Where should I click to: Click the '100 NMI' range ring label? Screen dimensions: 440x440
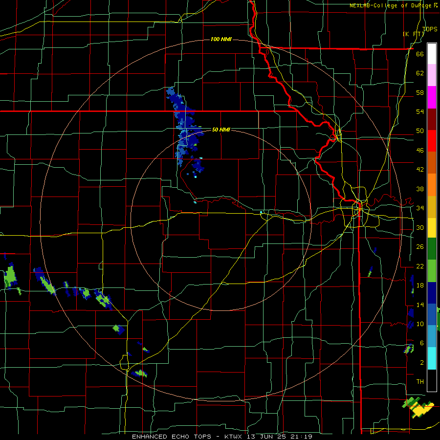(221, 39)
